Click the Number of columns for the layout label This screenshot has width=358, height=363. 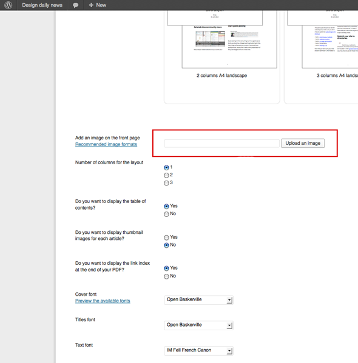109,162
